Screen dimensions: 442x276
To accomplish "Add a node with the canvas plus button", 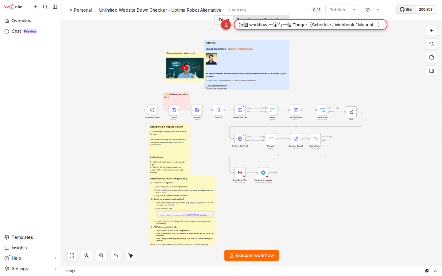I will 432,30.
